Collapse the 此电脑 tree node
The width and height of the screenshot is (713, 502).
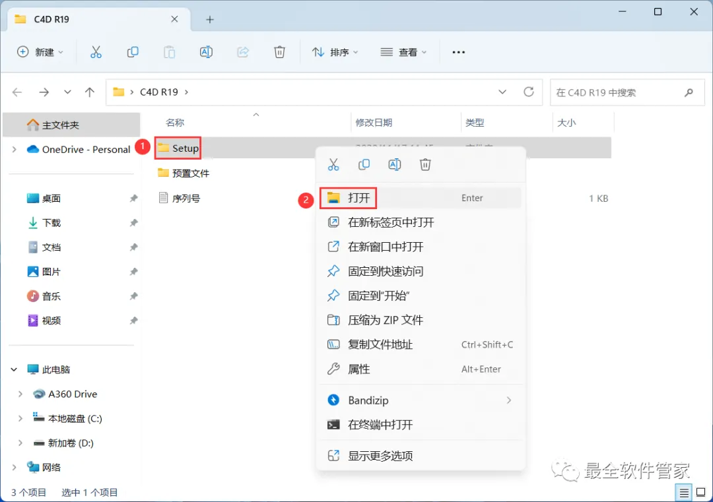click(x=14, y=370)
